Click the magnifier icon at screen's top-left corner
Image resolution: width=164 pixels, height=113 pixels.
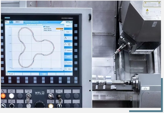7,22
